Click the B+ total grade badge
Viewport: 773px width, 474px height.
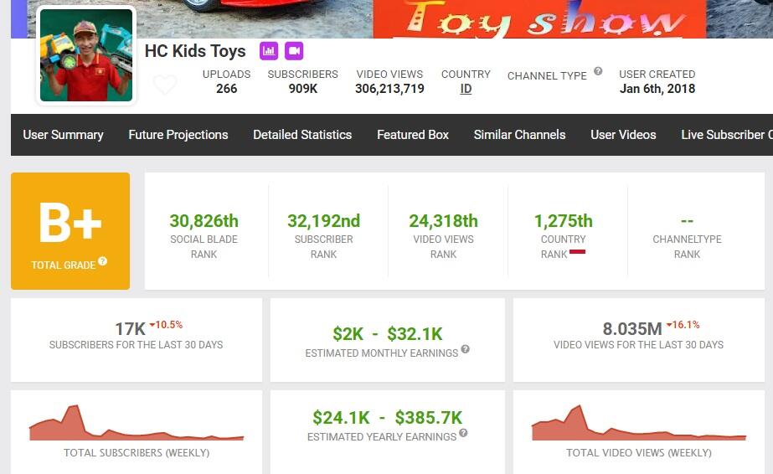point(70,230)
